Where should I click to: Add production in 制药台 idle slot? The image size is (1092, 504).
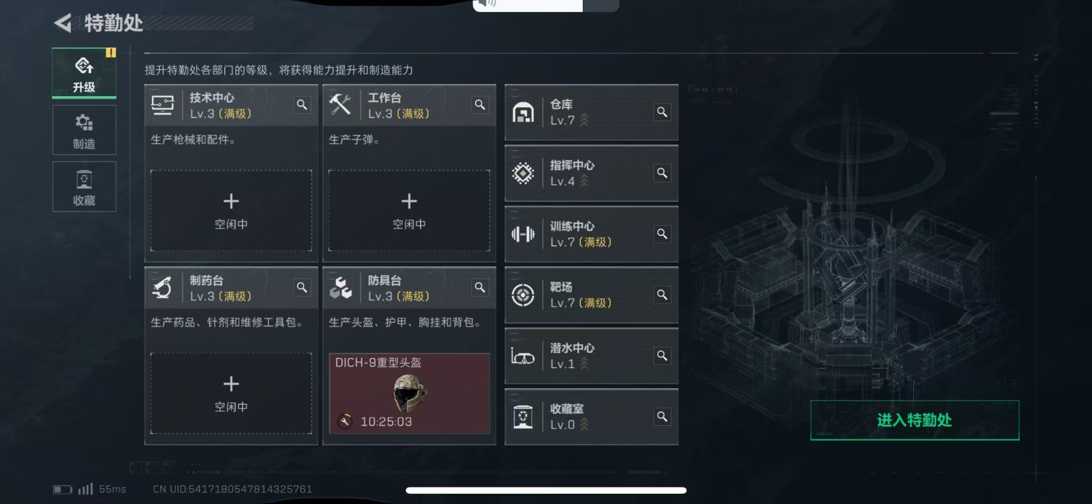[x=231, y=393]
